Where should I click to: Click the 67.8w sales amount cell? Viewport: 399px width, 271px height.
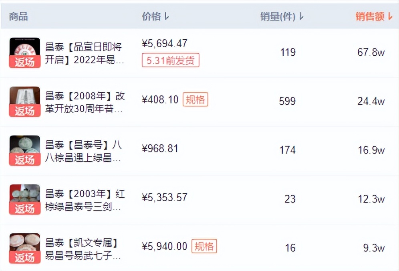pyautogui.click(x=371, y=53)
